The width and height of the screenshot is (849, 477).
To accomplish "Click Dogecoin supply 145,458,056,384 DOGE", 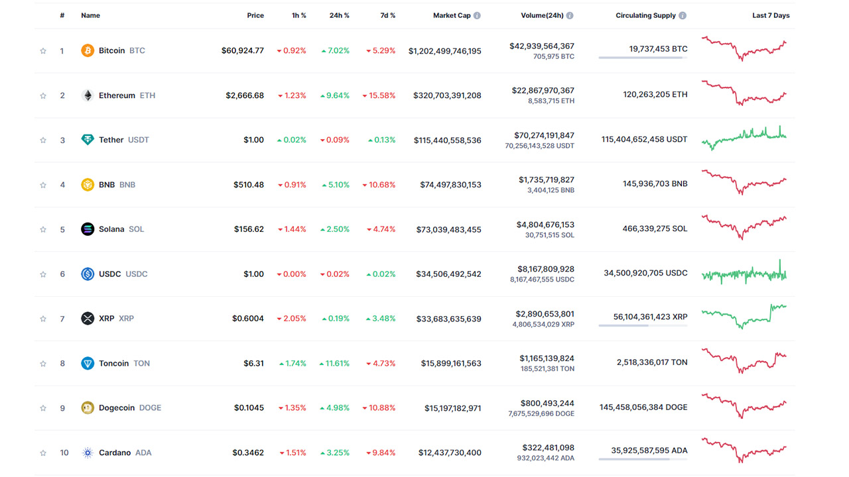I will [x=643, y=407].
